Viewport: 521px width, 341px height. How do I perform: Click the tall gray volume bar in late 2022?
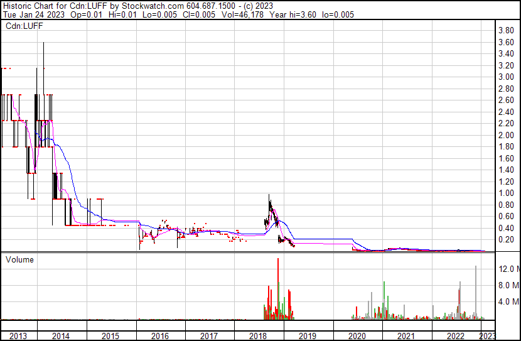(476, 292)
